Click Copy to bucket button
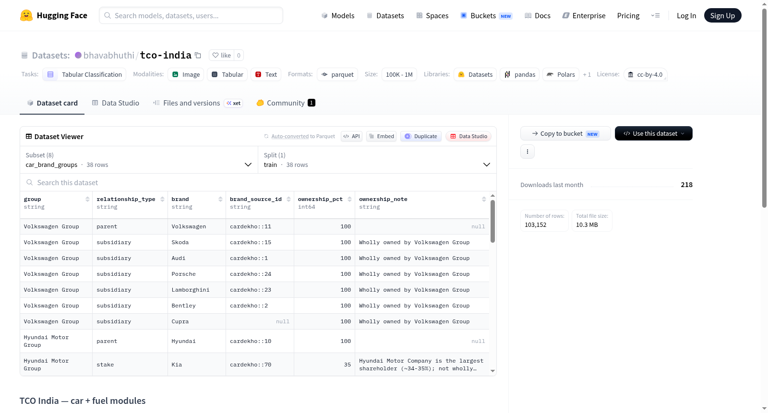This screenshot has height=413, width=768. (x=565, y=133)
